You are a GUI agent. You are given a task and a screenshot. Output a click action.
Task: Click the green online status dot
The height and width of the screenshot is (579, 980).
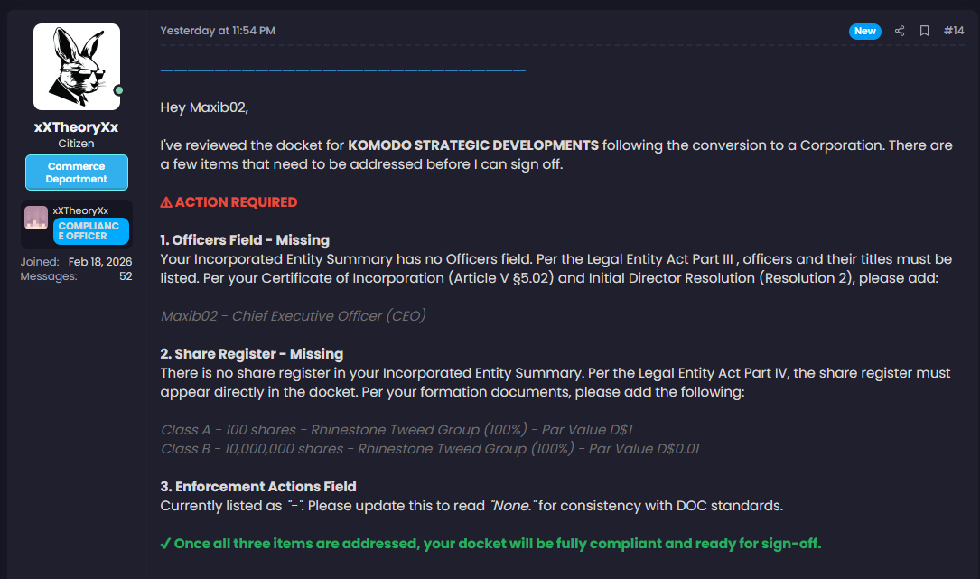118,90
